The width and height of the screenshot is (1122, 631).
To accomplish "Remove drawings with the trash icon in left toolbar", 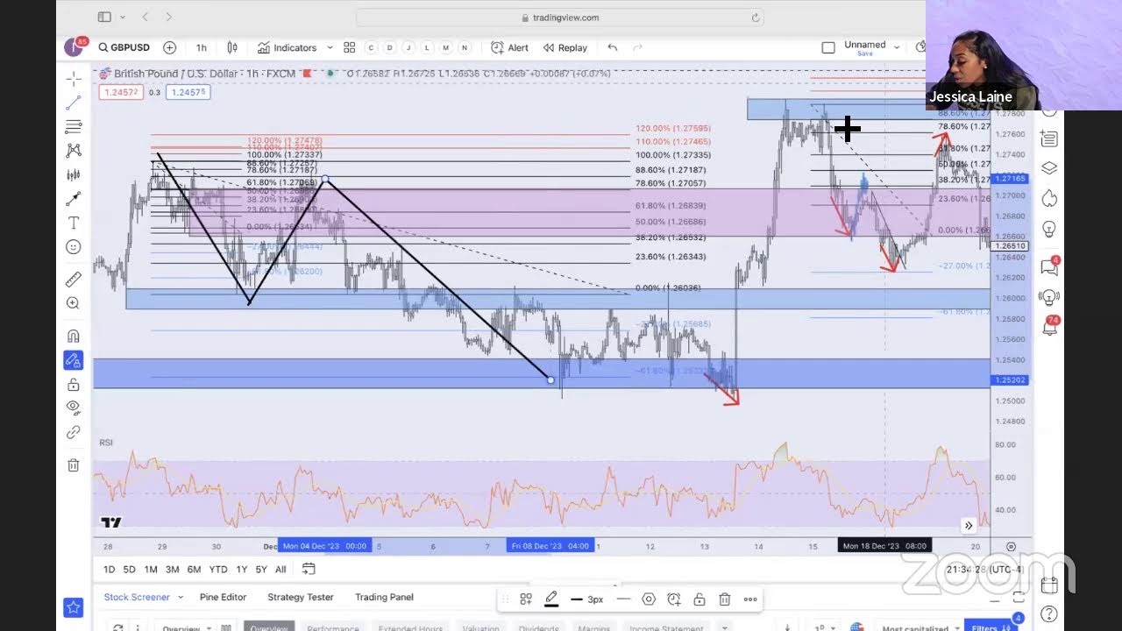I will pos(74,465).
